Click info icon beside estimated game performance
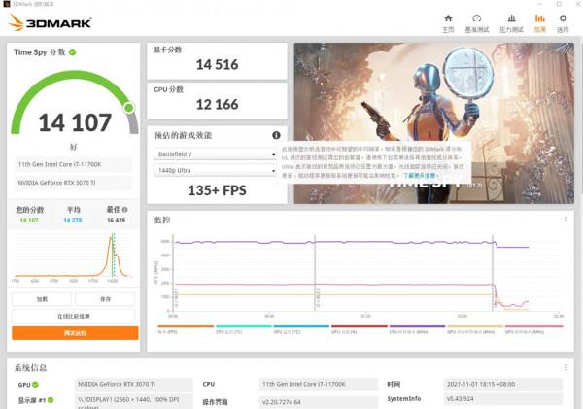 click(276, 135)
